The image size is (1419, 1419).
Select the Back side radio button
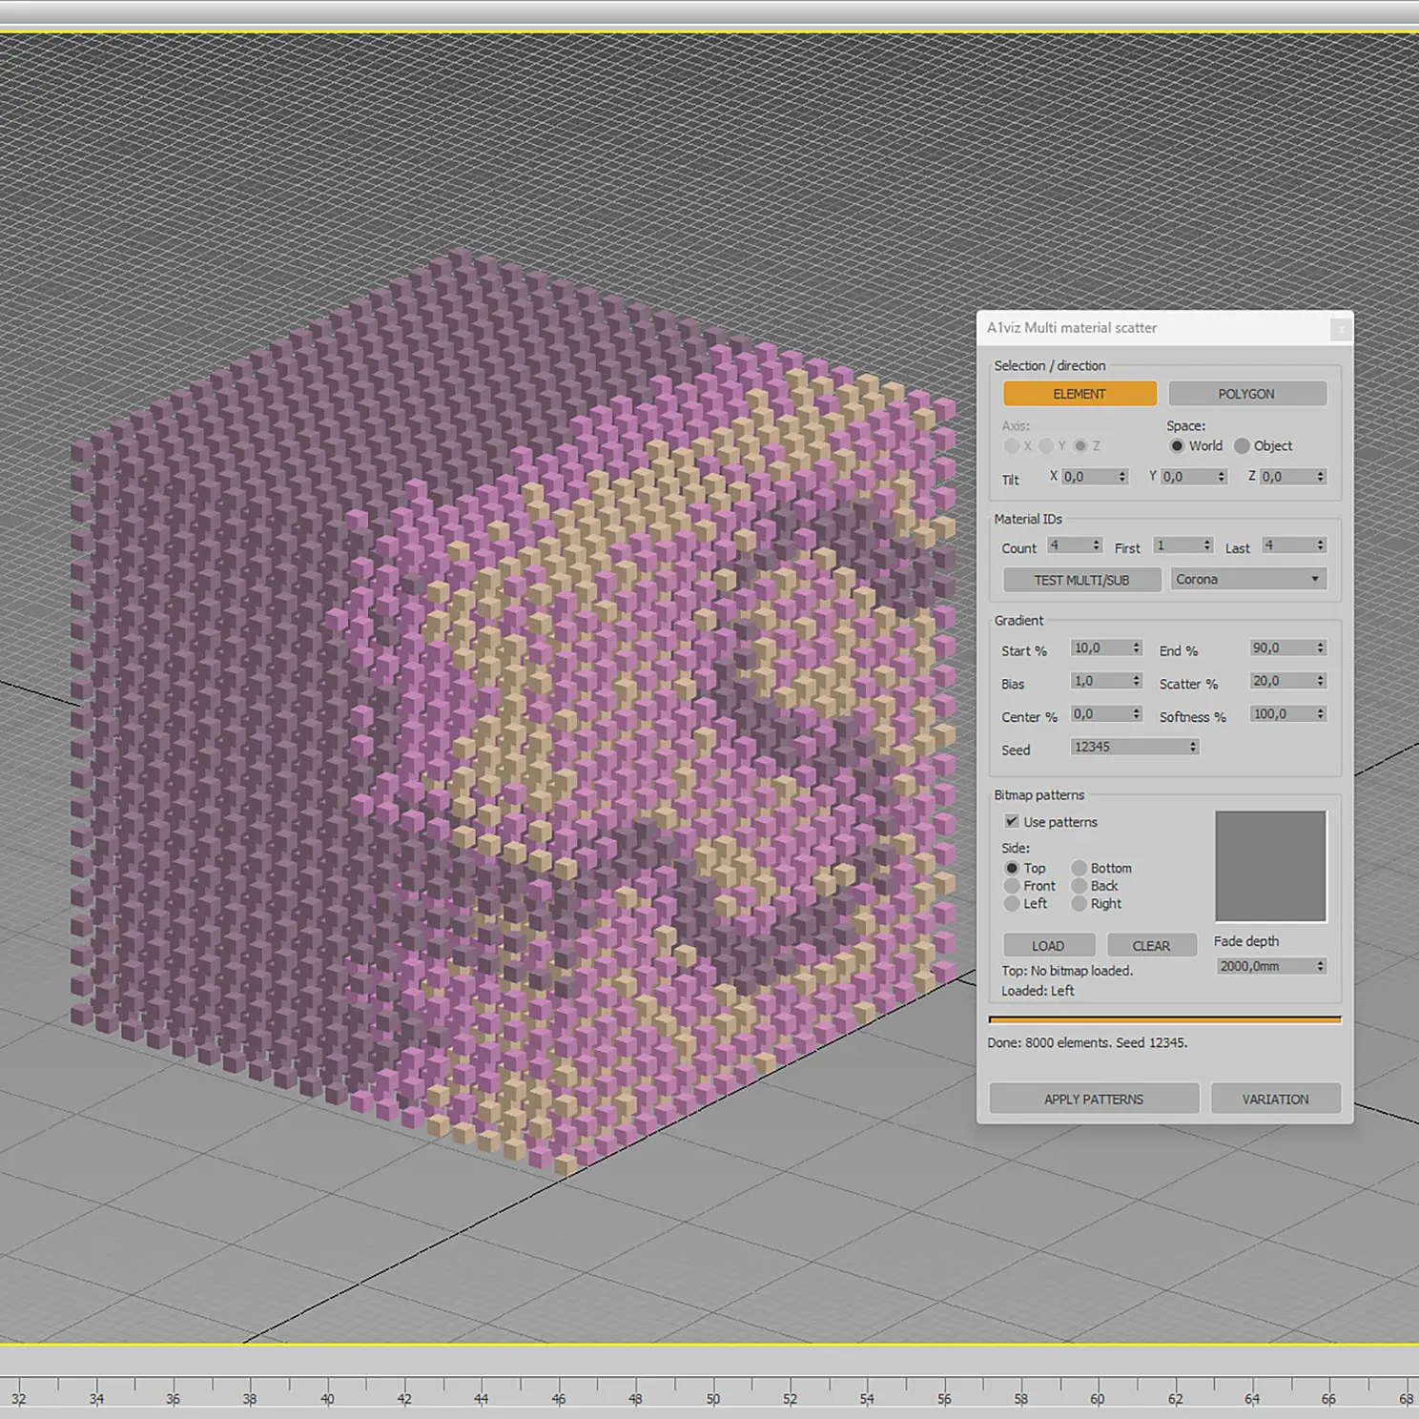click(x=1079, y=886)
